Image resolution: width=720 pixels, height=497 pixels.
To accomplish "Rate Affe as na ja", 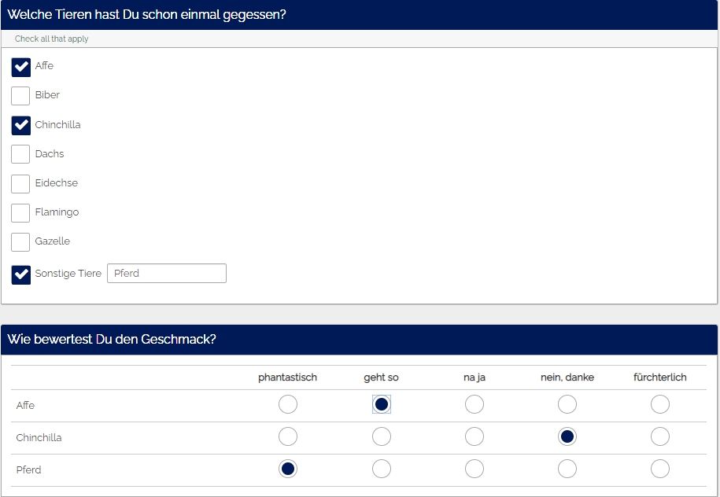I will (x=474, y=405).
